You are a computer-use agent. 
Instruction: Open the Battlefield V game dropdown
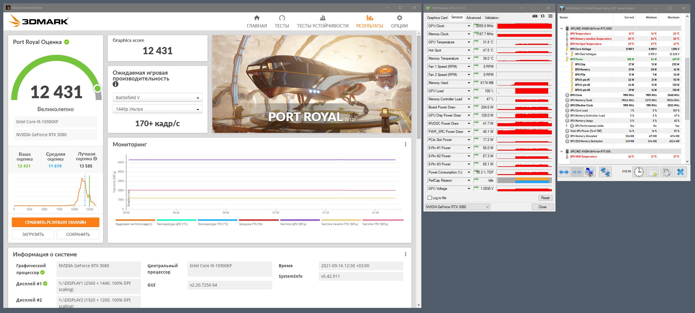pyautogui.click(x=157, y=98)
